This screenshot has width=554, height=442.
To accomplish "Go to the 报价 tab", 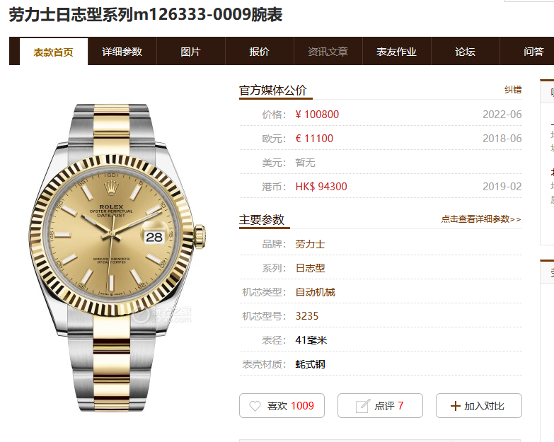I will pos(259,52).
